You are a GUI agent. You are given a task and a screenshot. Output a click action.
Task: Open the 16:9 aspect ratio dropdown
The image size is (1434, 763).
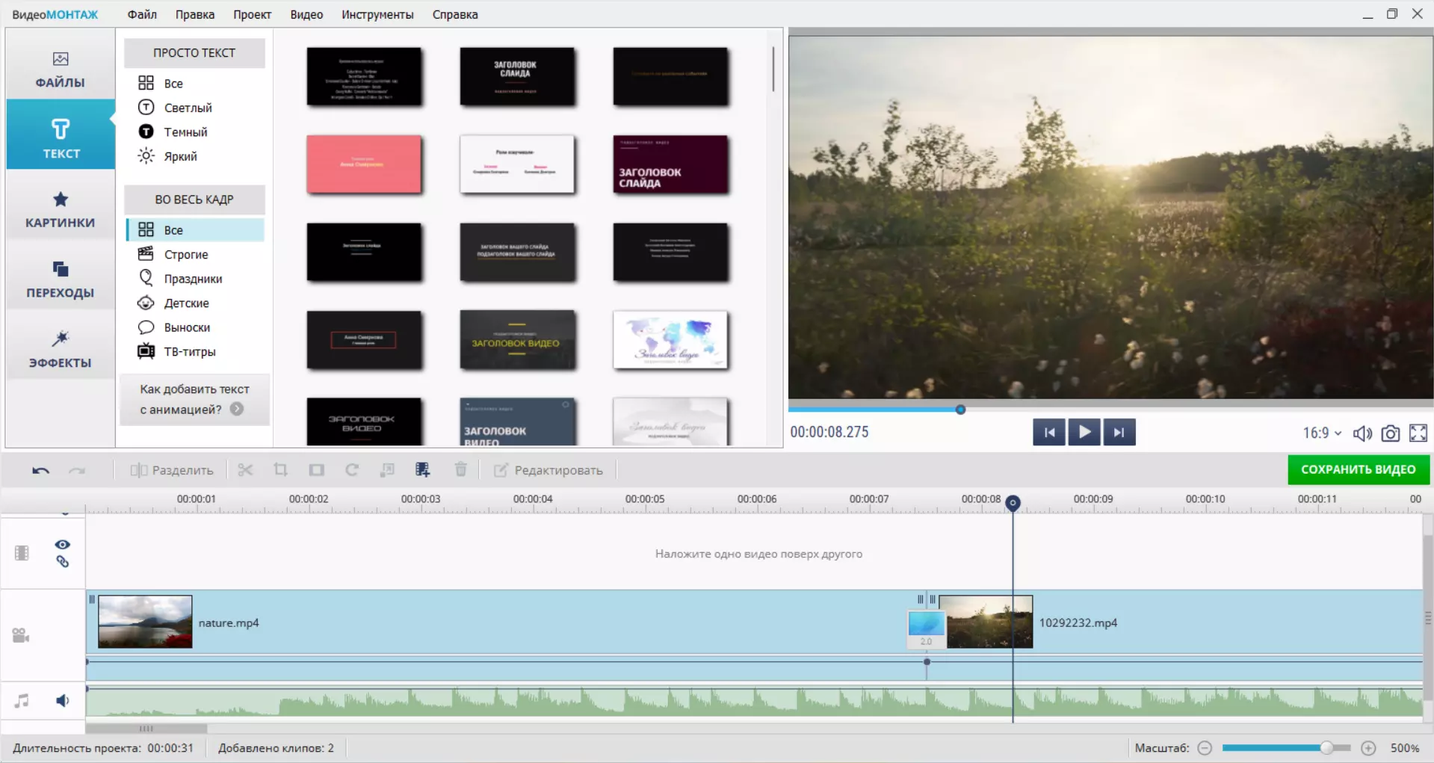(x=1322, y=433)
